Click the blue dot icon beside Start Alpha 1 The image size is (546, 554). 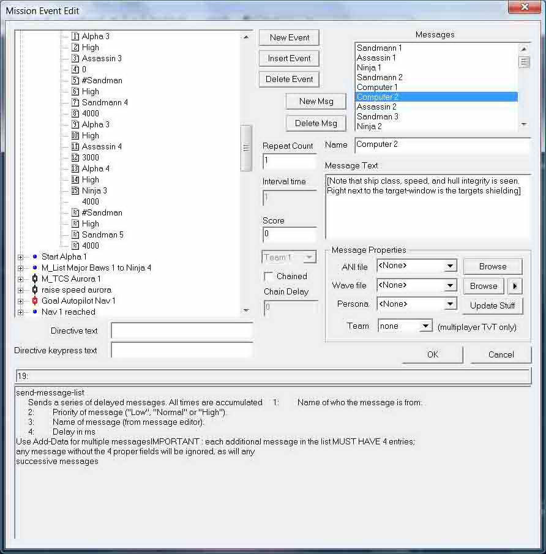(35, 256)
